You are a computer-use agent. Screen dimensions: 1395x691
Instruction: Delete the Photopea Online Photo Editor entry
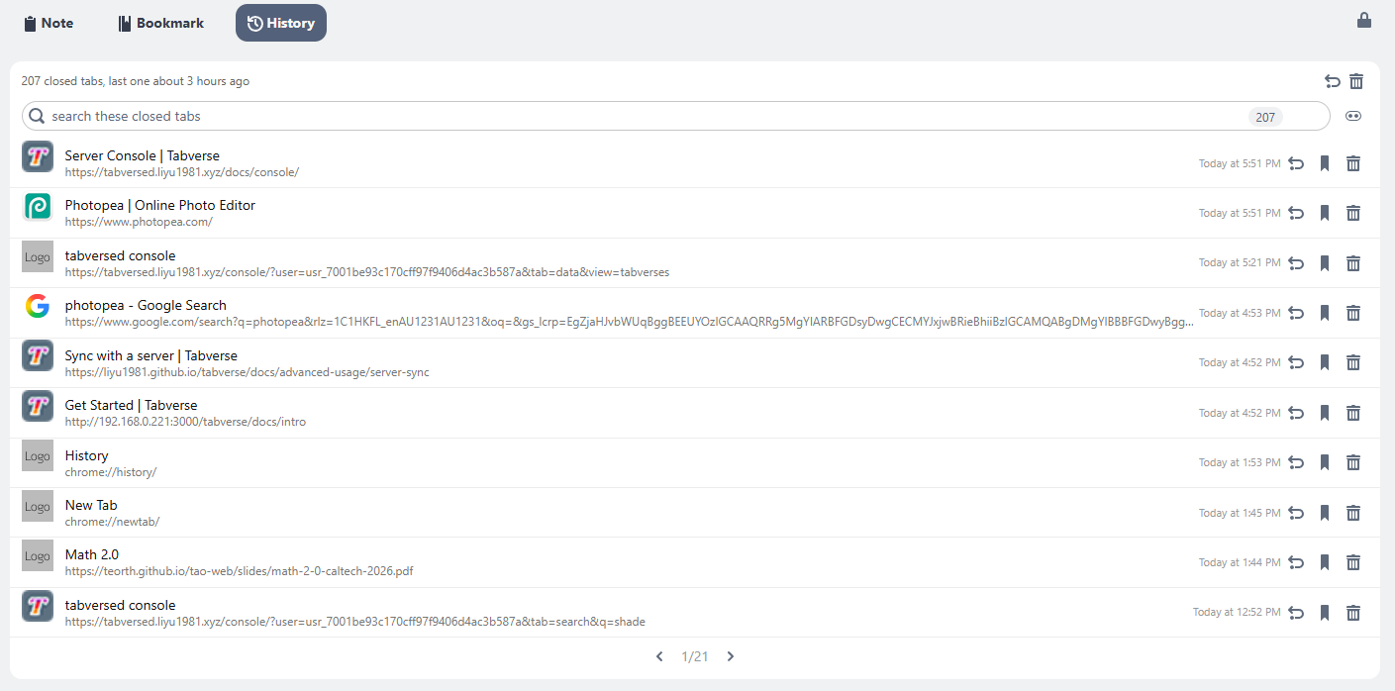tap(1353, 213)
